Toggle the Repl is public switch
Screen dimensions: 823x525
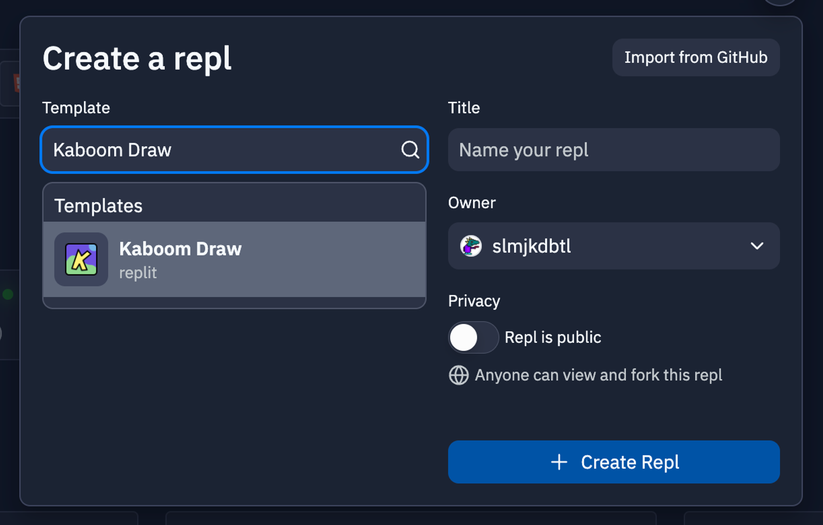473,337
